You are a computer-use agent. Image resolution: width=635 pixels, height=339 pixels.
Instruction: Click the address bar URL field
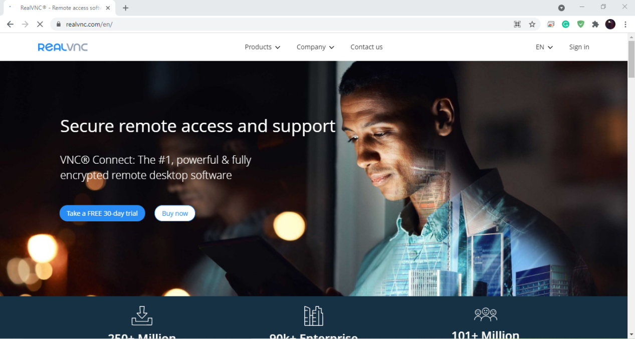click(x=281, y=24)
